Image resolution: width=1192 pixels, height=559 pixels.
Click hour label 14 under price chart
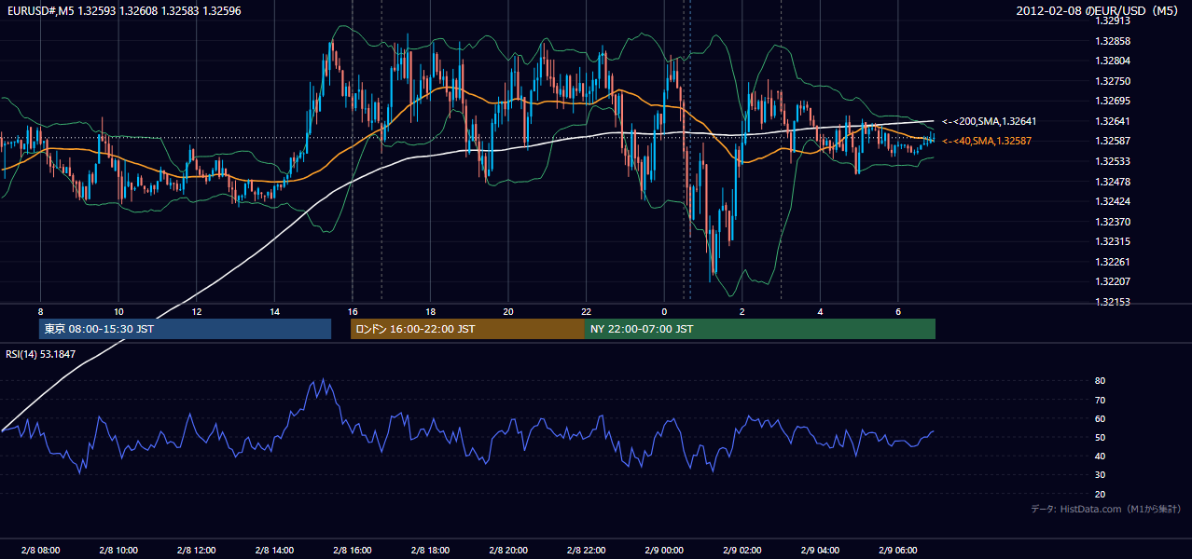tap(274, 310)
